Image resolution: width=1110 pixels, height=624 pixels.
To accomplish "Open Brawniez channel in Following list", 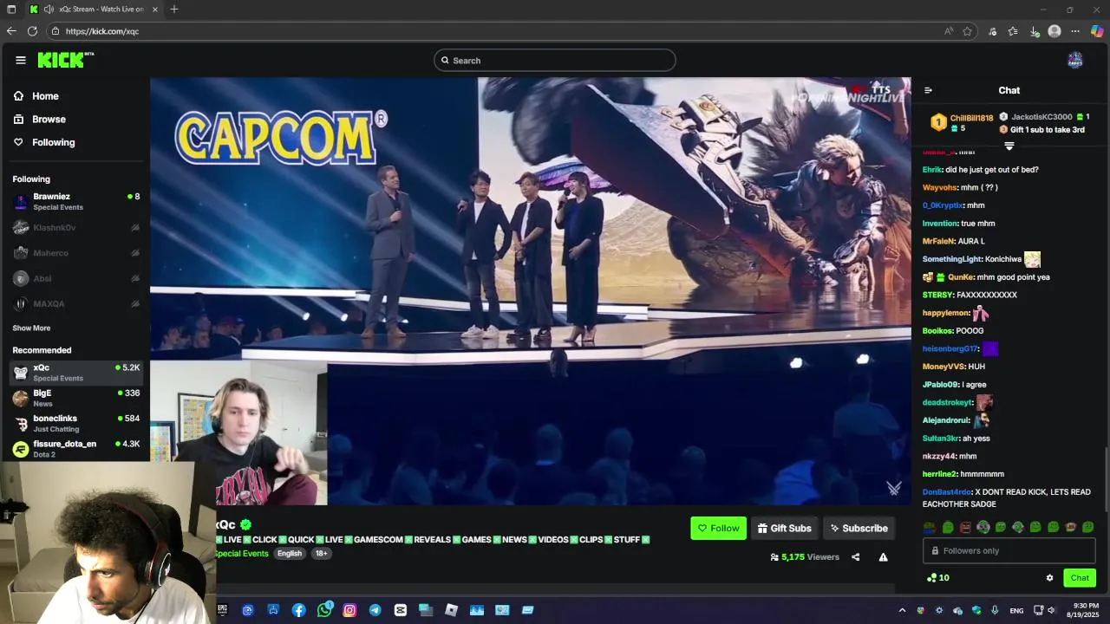I will pyautogui.click(x=76, y=202).
